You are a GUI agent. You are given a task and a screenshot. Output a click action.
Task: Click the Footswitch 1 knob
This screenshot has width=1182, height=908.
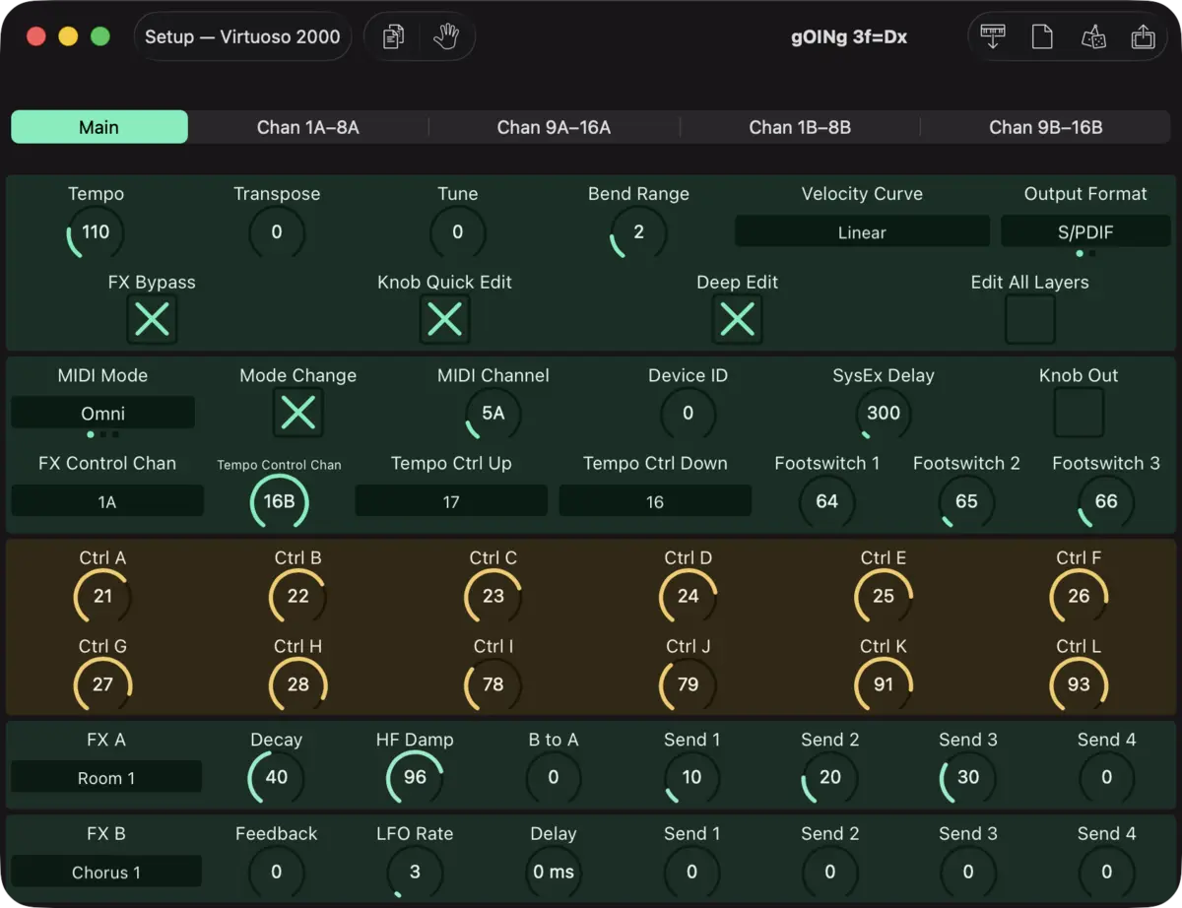click(x=827, y=501)
